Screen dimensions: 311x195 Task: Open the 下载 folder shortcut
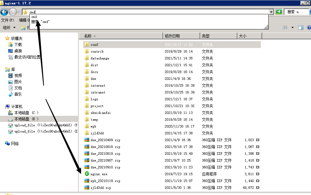[15, 45]
